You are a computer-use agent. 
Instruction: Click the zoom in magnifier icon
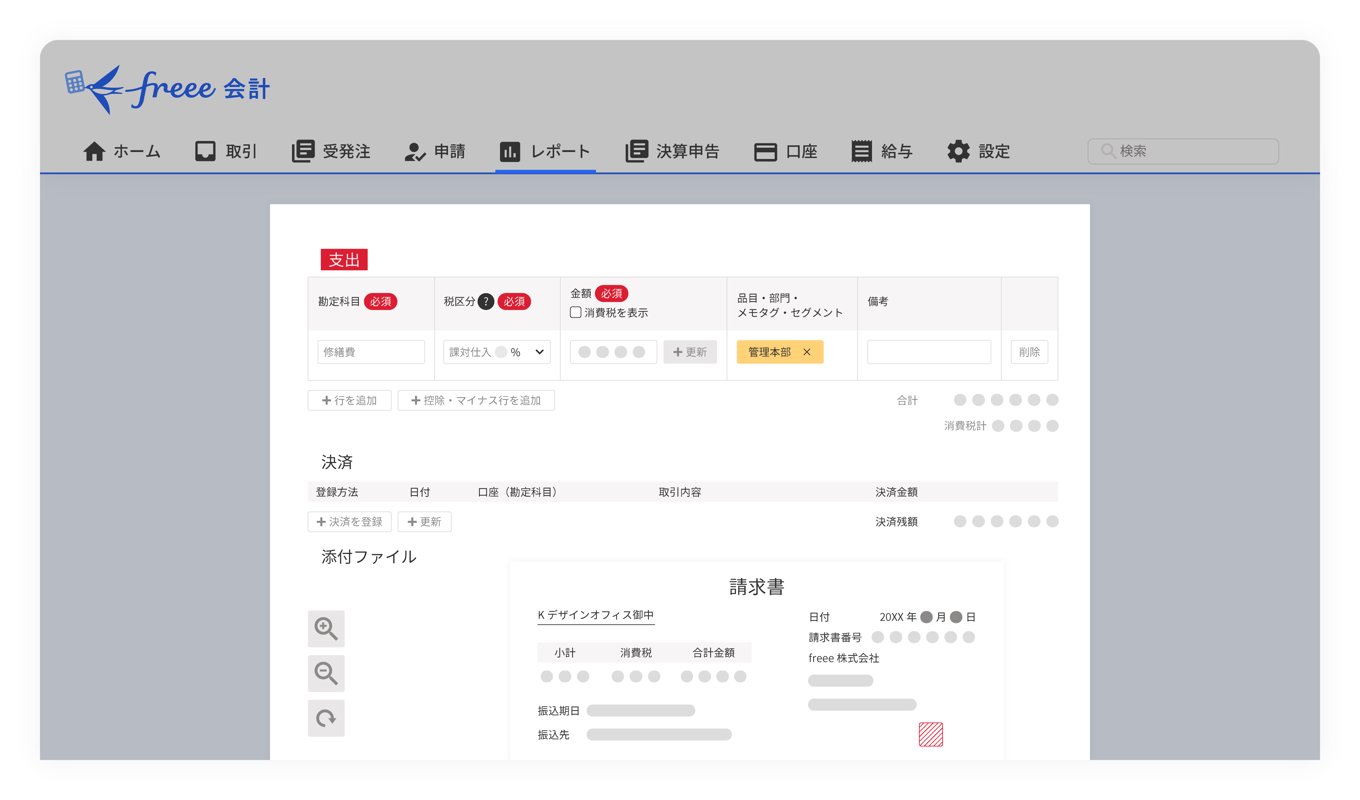coord(326,629)
